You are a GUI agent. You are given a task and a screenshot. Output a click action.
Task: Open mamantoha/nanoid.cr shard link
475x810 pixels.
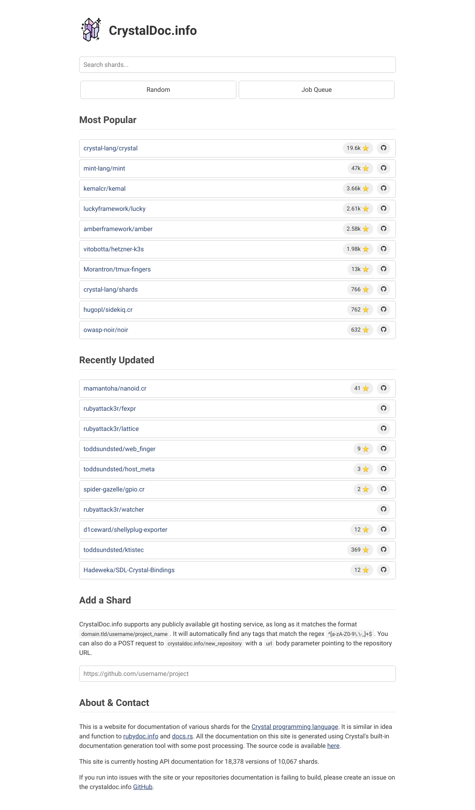[x=115, y=389]
